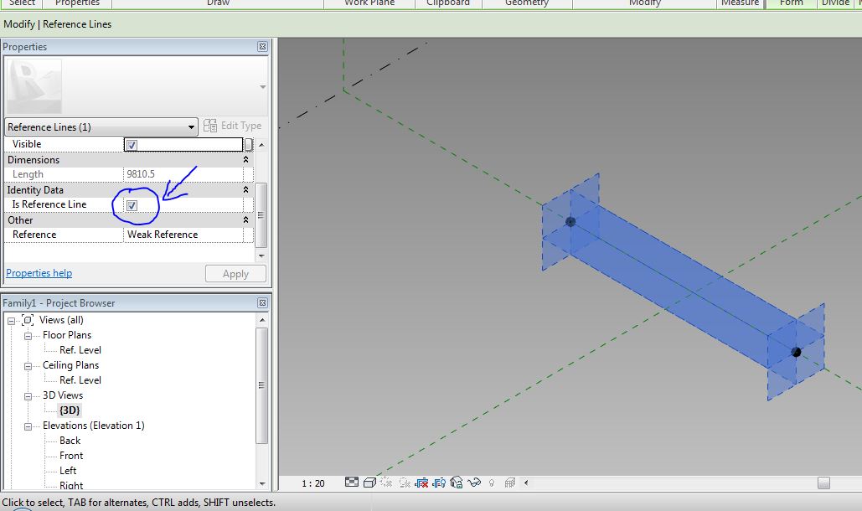Close the Properties palette

262,47
